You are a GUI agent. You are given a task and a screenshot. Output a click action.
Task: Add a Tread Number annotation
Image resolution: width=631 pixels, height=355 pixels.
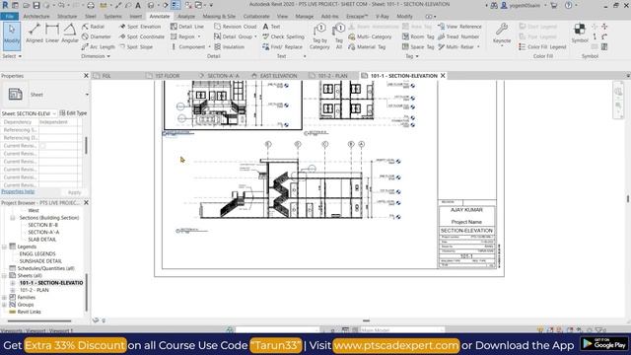[458, 36]
